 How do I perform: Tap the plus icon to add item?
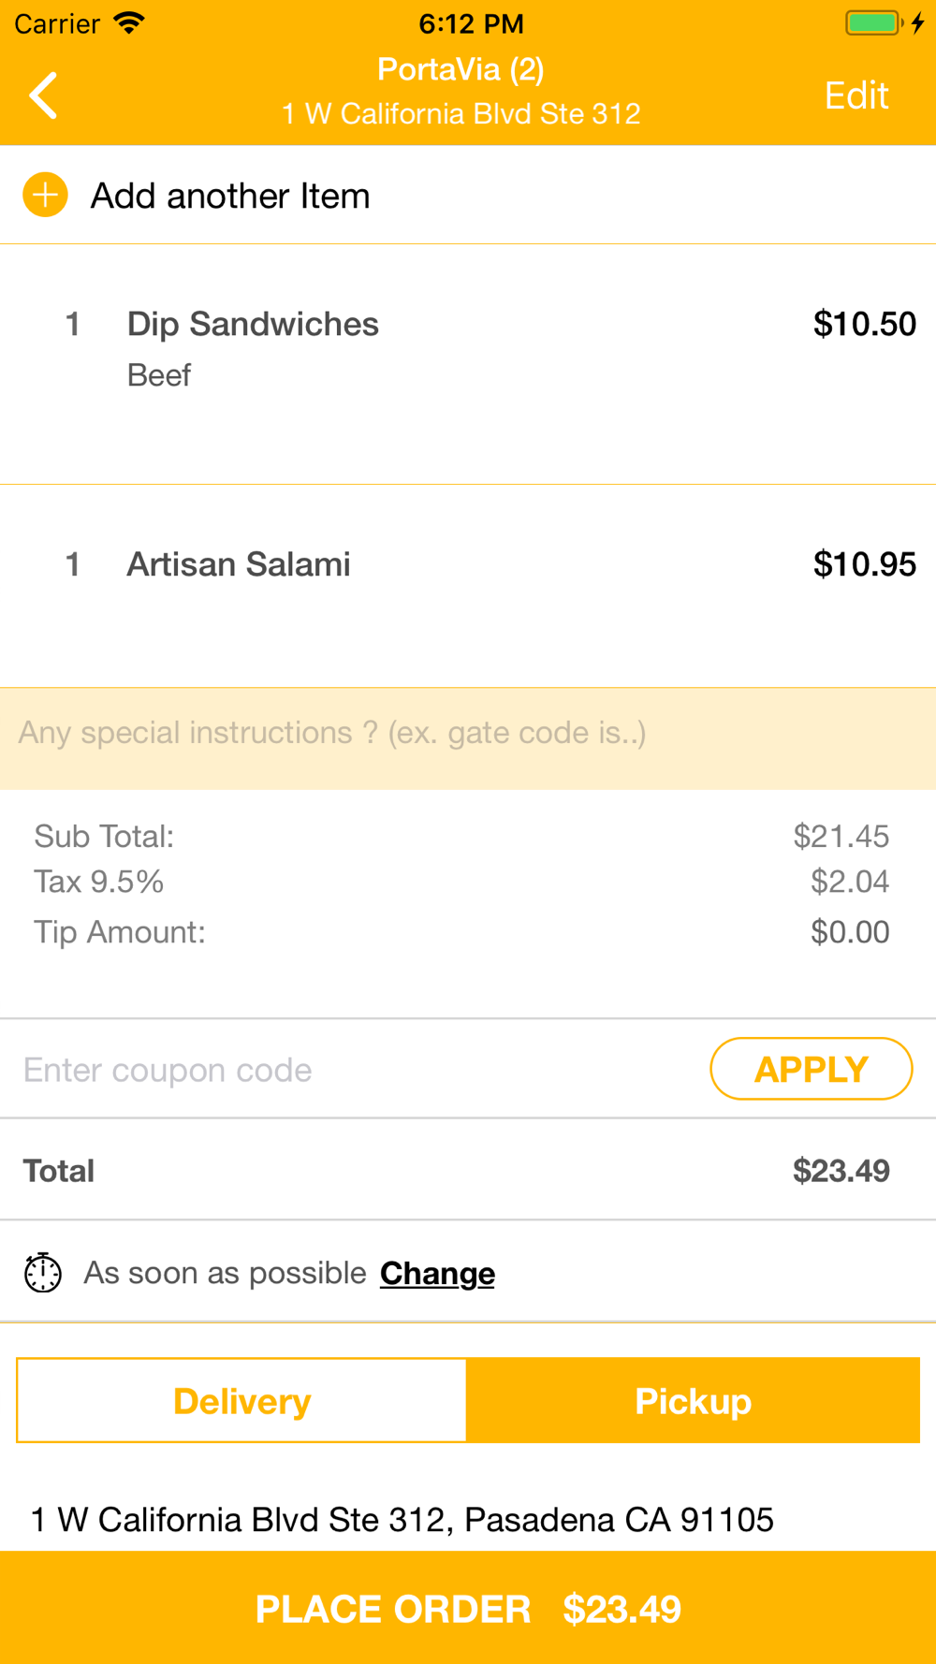pos(45,195)
